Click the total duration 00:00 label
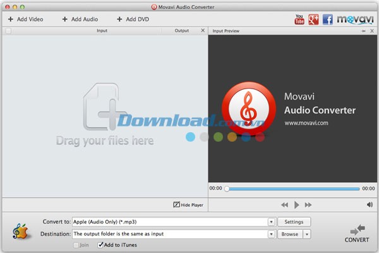Screen dimensions: 379x253 [x=368, y=188]
